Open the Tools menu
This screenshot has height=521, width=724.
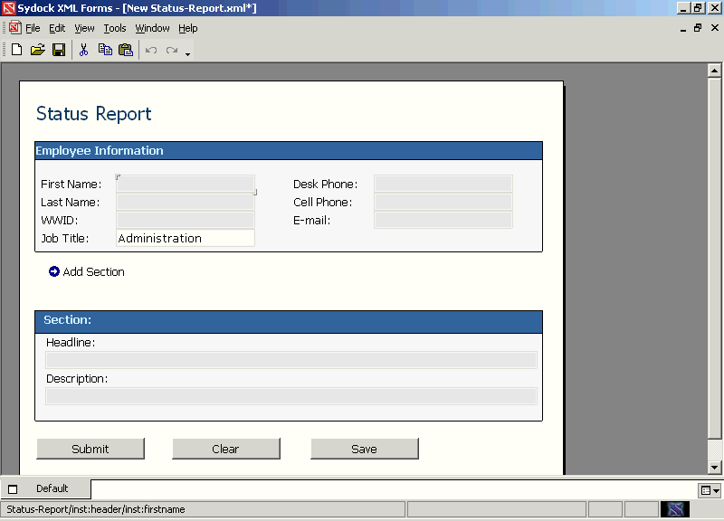point(115,28)
